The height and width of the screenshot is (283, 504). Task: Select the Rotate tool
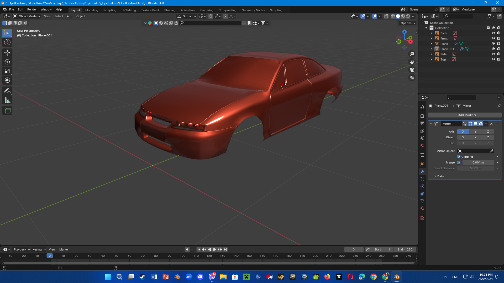[x=7, y=62]
